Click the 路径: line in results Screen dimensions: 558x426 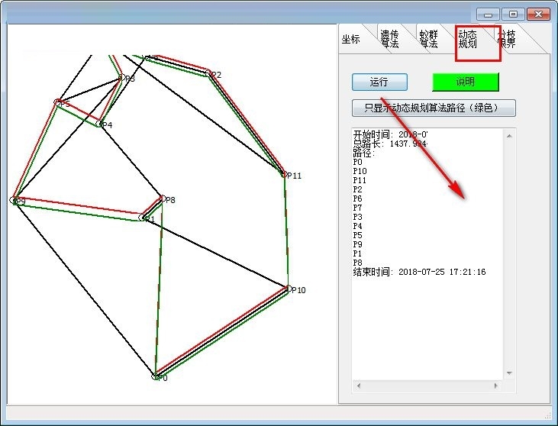364,153
